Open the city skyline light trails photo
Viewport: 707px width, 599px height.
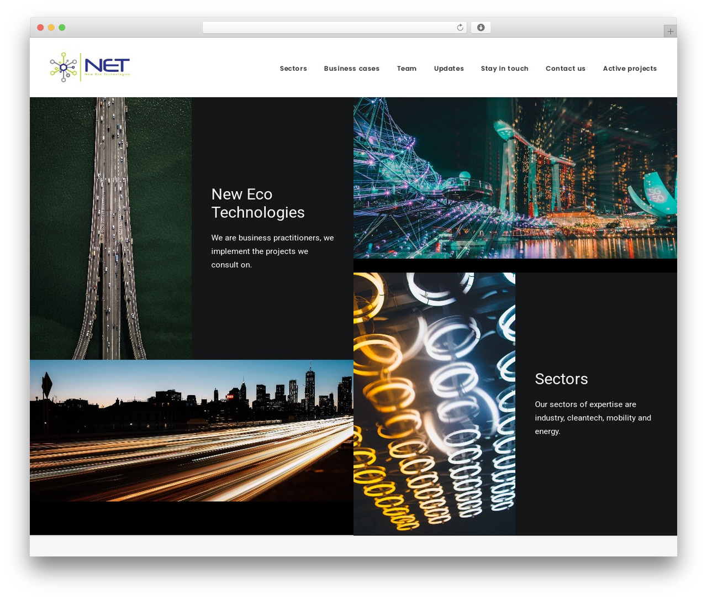point(192,430)
